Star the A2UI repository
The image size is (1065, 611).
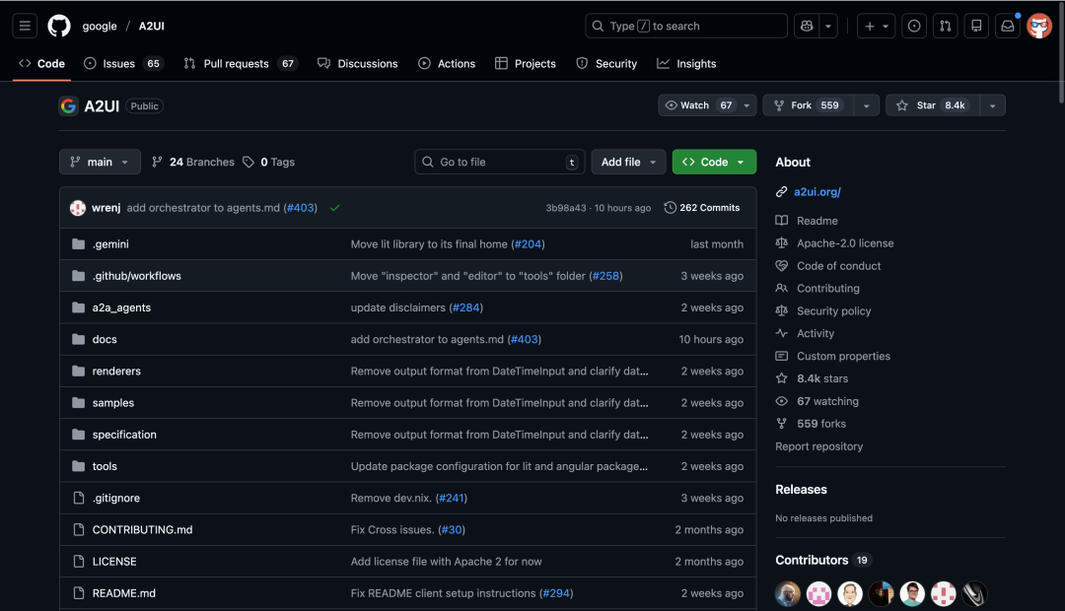point(933,105)
